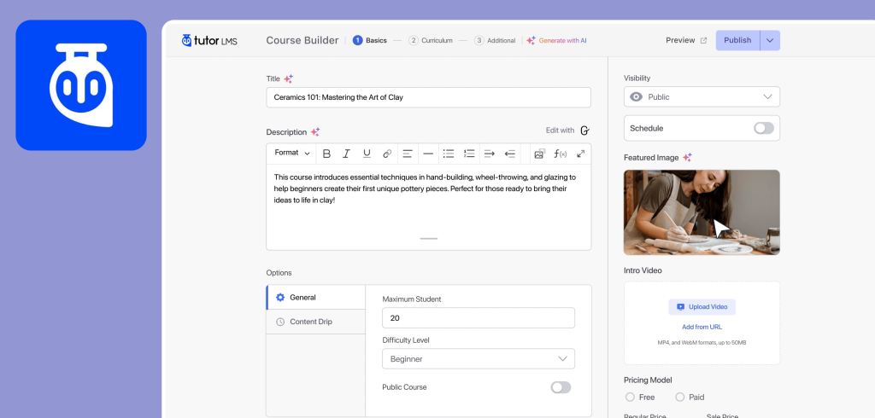Click the 'Pricing Model' label
875x418 pixels.
(648, 380)
